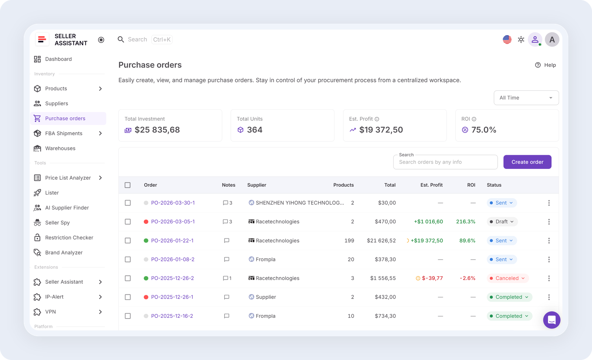Click the Seller Assistant logo icon

coord(42,40)
